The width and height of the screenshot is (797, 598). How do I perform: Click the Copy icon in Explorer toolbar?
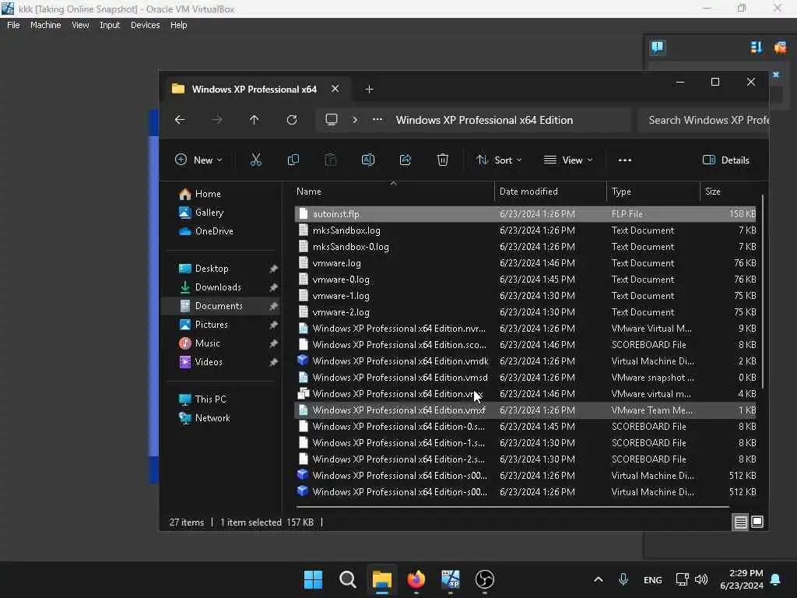click(293, 160)
